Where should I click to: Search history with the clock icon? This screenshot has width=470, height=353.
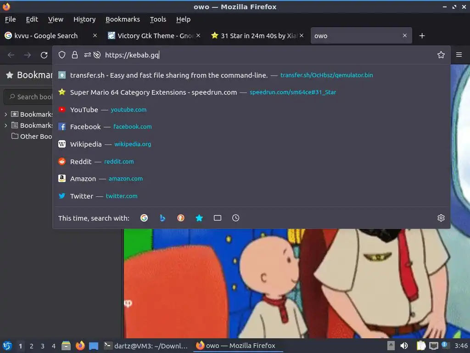tap(235, 218)
